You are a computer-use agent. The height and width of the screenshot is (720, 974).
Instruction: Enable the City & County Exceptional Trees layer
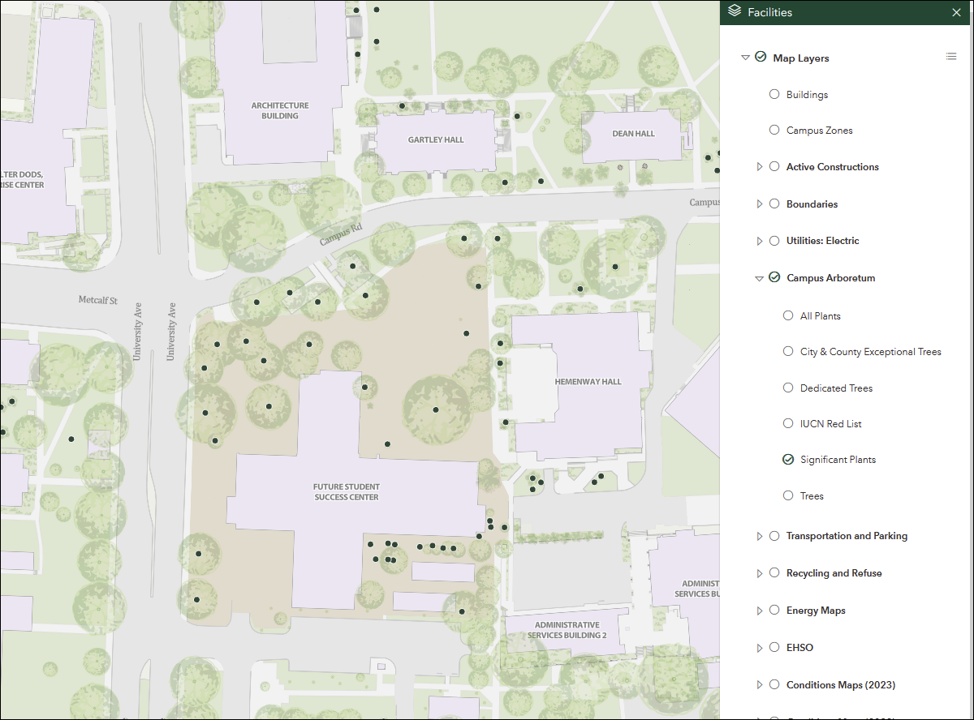(x=787, y=351)
